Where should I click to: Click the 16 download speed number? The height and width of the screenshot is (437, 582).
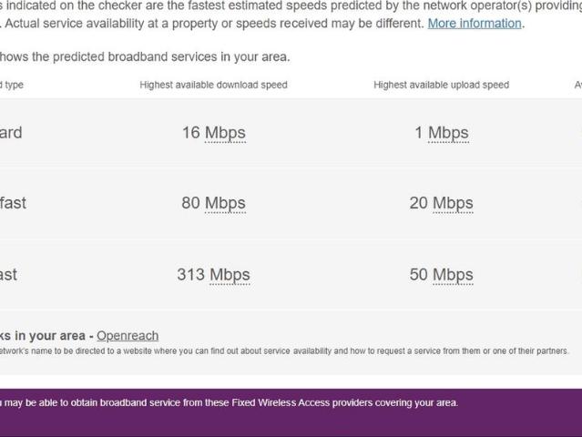coord(190,133)
